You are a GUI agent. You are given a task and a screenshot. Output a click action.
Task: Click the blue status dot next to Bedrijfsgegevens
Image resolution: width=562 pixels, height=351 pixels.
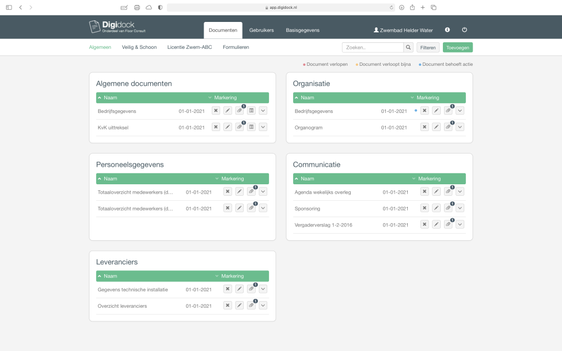pos(417,111)
